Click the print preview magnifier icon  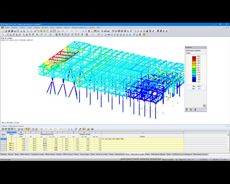[x=24, y=31]
